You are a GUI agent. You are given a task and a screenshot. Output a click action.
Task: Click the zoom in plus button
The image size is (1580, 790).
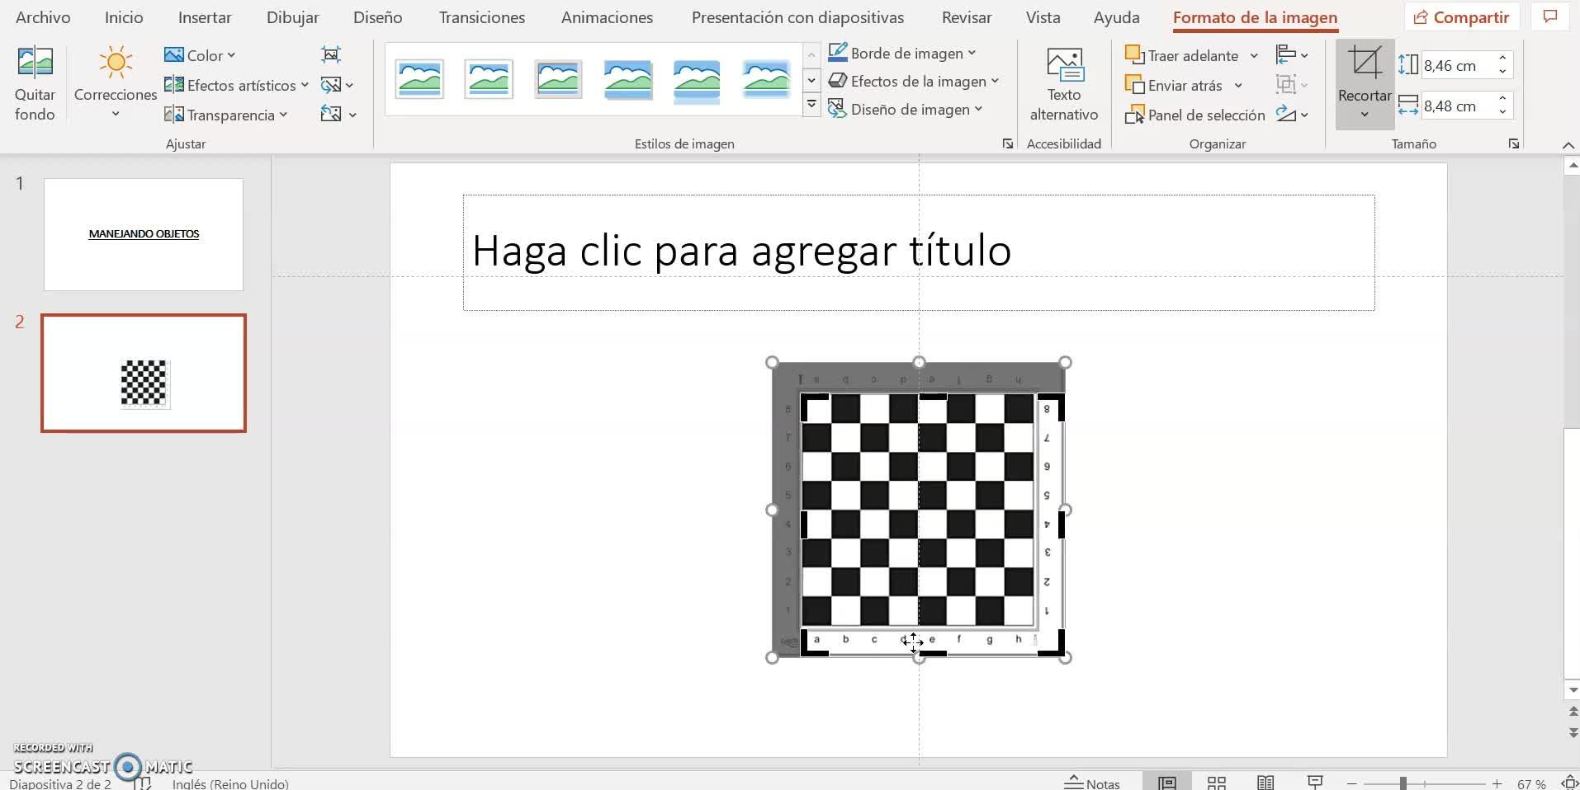(x=1497, y=783)
